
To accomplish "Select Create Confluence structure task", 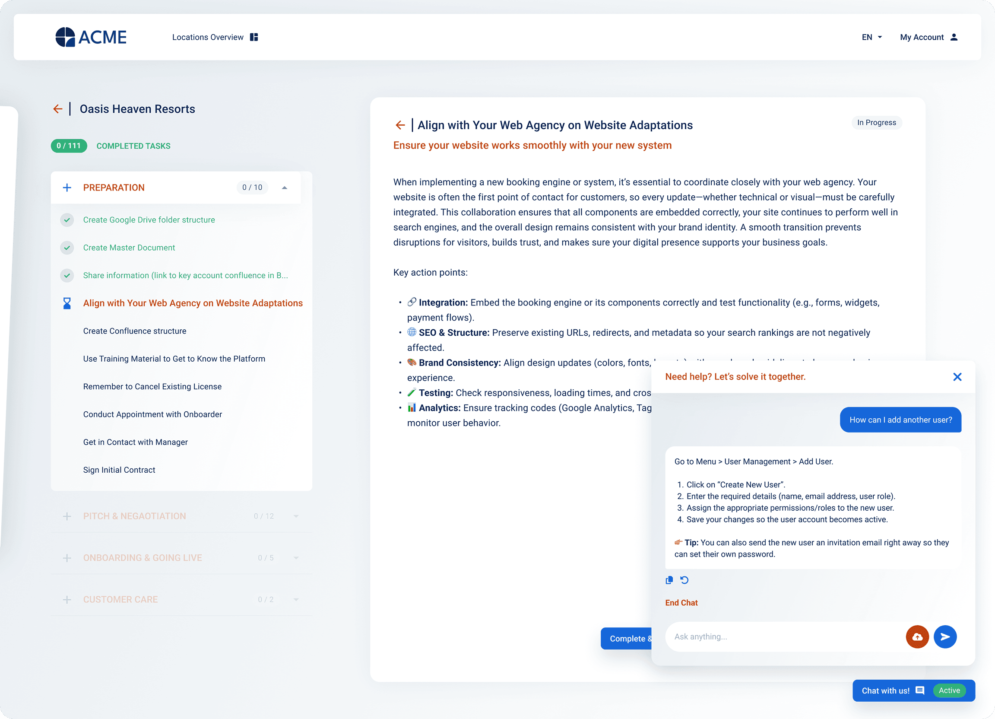I will click(x=135, y=331).
